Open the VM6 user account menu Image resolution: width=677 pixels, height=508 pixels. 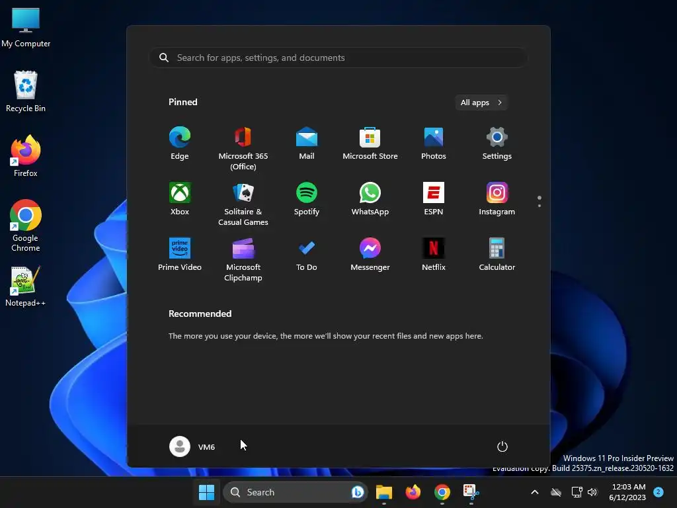pos(192,446)
